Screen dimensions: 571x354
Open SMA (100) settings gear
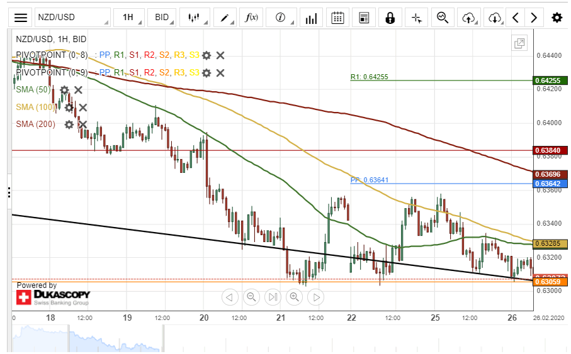pyautogui.click(x=69, y=108)
